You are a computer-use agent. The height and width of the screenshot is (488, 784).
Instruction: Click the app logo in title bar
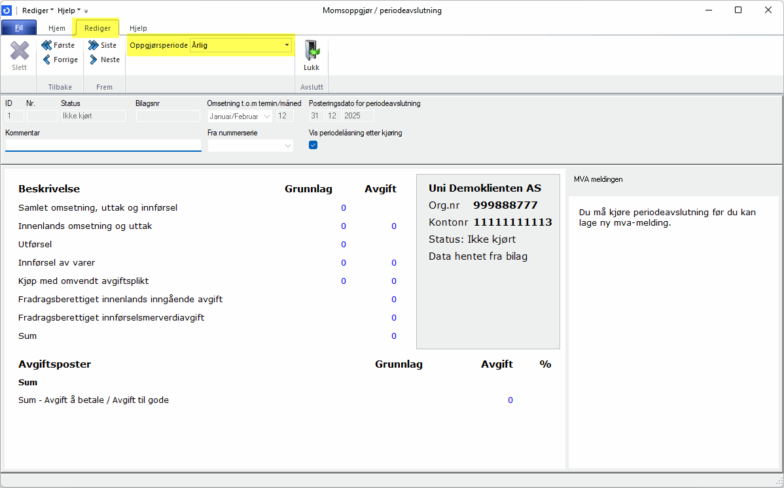pos(7,10)
